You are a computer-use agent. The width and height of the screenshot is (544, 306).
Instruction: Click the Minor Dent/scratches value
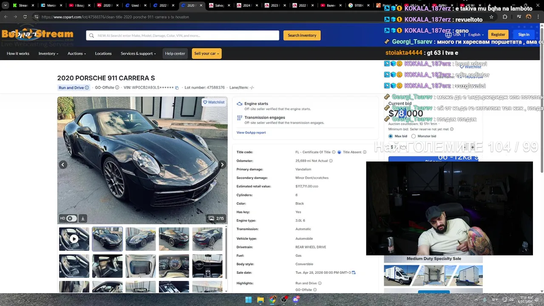tap(312, 178)
